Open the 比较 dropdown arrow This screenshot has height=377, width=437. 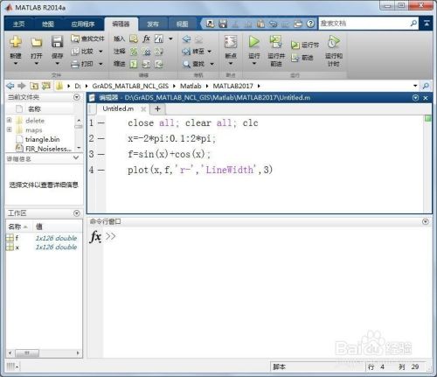tap(101, 52)
